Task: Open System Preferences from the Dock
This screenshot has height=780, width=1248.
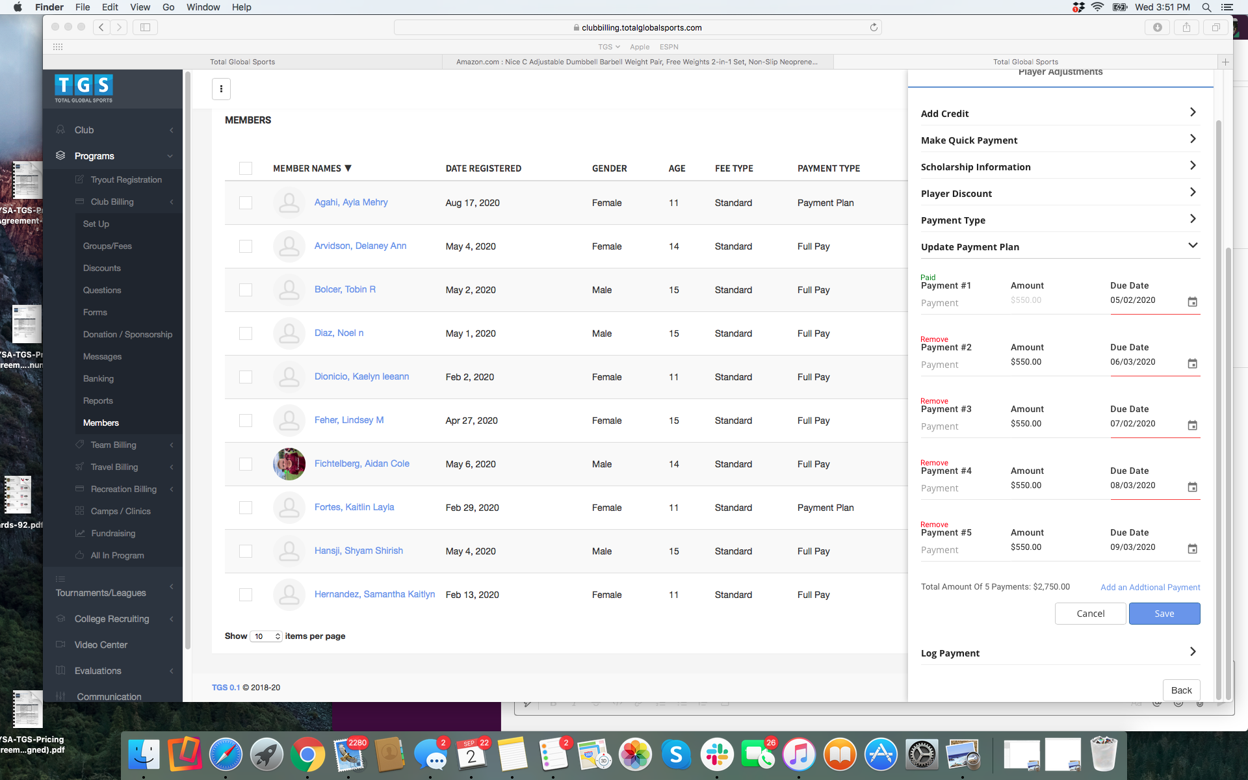Action: [922, 755]
